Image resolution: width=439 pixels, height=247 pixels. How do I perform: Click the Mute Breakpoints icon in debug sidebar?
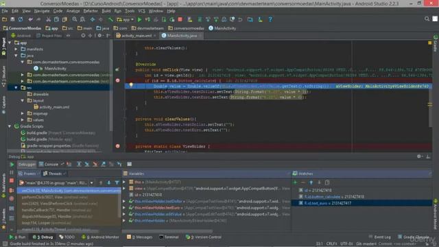pos(12,199)
